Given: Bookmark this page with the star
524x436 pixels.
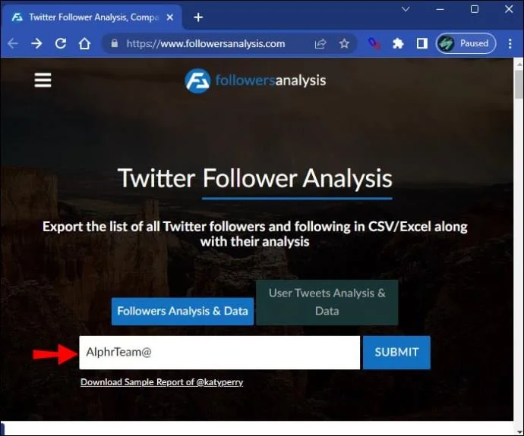Looking at the screenshot, I should tap(344, 43).
